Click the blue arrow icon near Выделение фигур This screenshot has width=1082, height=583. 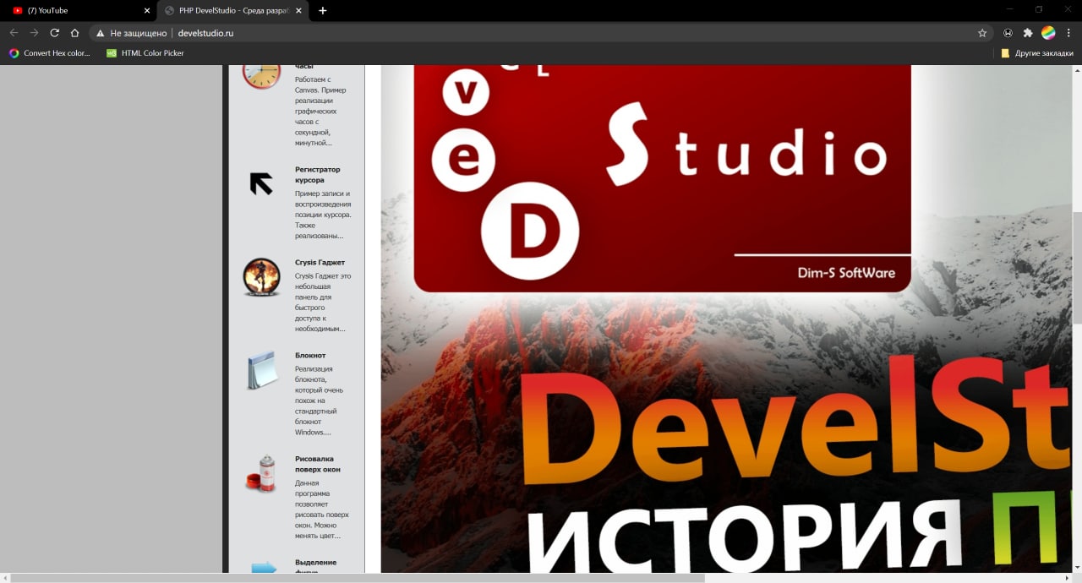[264, 568]
